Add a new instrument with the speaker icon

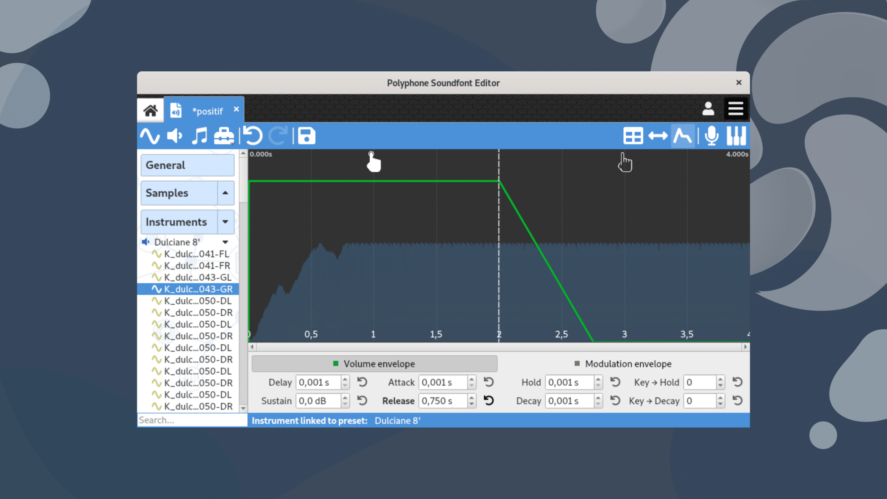[x=175, y=136]
